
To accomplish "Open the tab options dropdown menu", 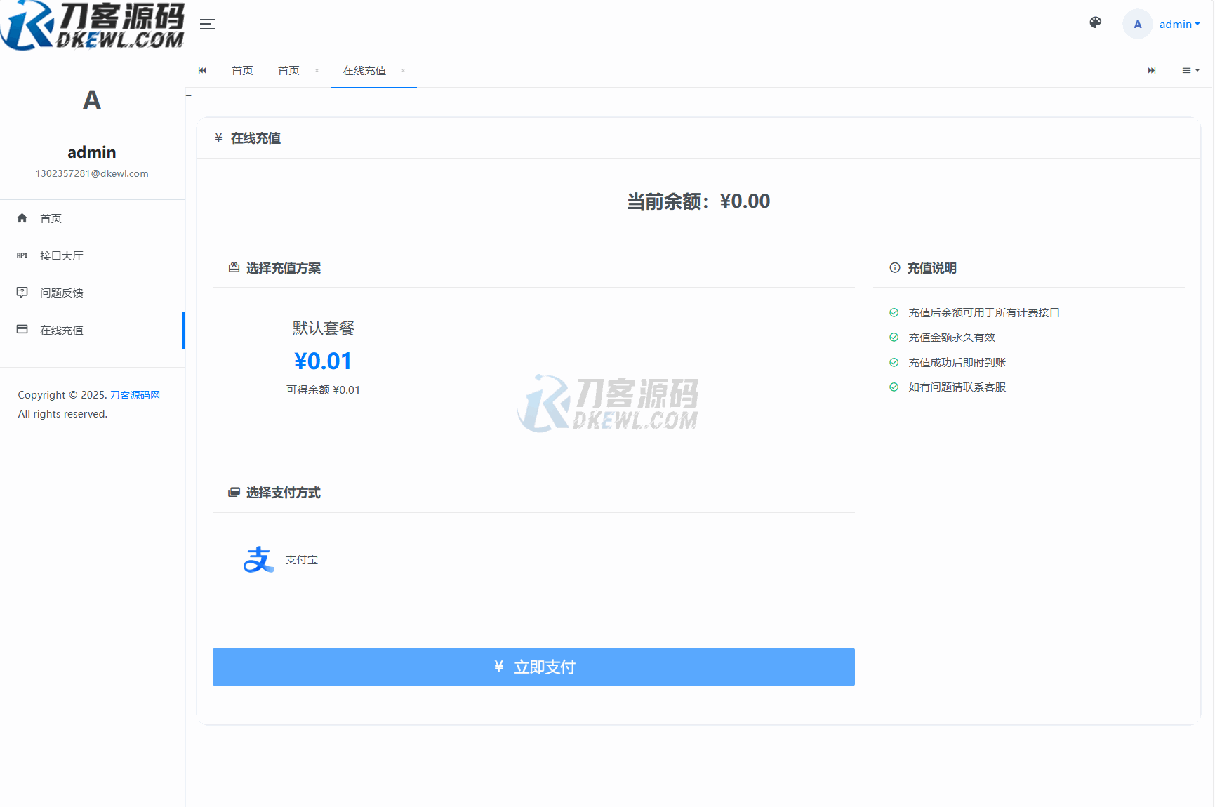I will [x=1190, y=70].
